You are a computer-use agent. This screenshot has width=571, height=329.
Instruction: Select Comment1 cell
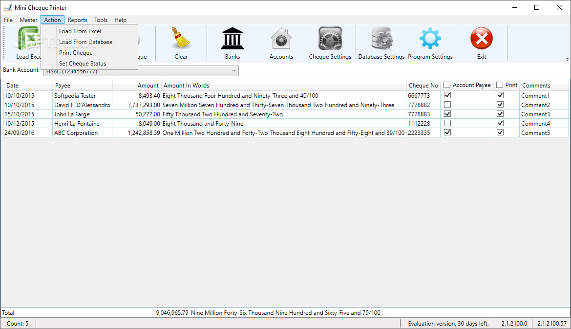click(544, 95)
